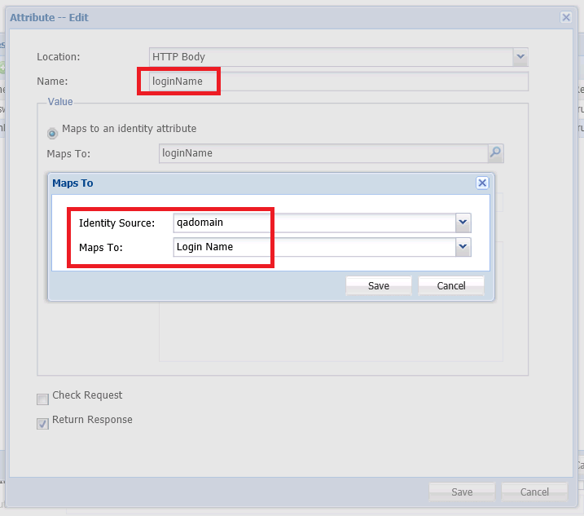This screenshot has height=516, width=584.
Task: Close the Maps To popup dialog
Action: 481,183
